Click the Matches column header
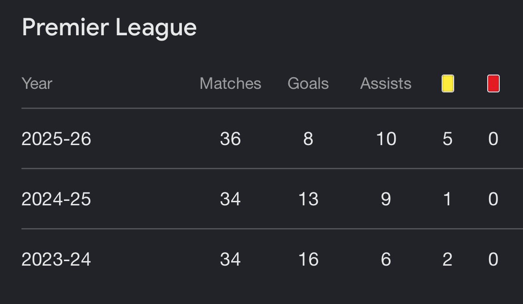523x304 pixels. tap(230, 83)
